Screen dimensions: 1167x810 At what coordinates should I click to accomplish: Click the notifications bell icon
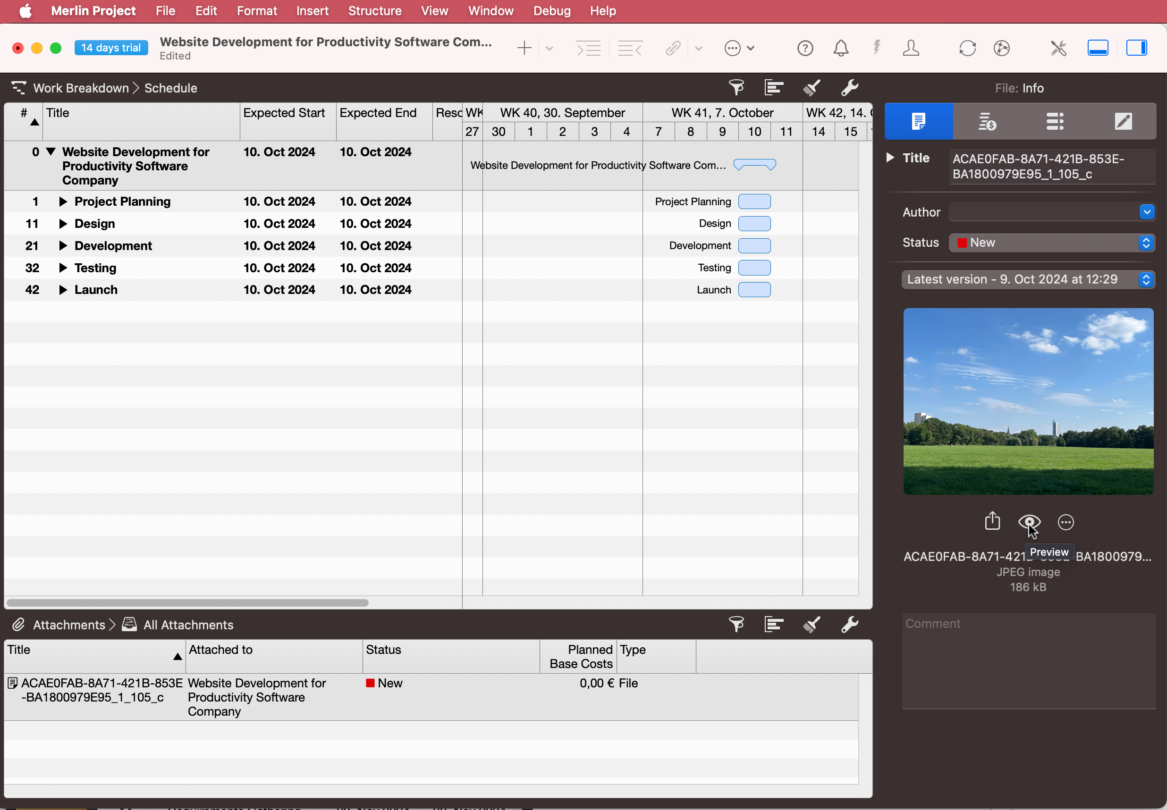[841, 48]
